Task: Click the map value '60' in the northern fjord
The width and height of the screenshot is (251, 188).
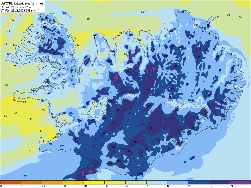Action: click(x=125, y=54)
